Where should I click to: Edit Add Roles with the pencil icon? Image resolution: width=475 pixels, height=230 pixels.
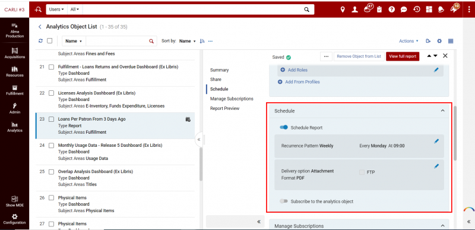pyautogui.click(x=436, y=70)
